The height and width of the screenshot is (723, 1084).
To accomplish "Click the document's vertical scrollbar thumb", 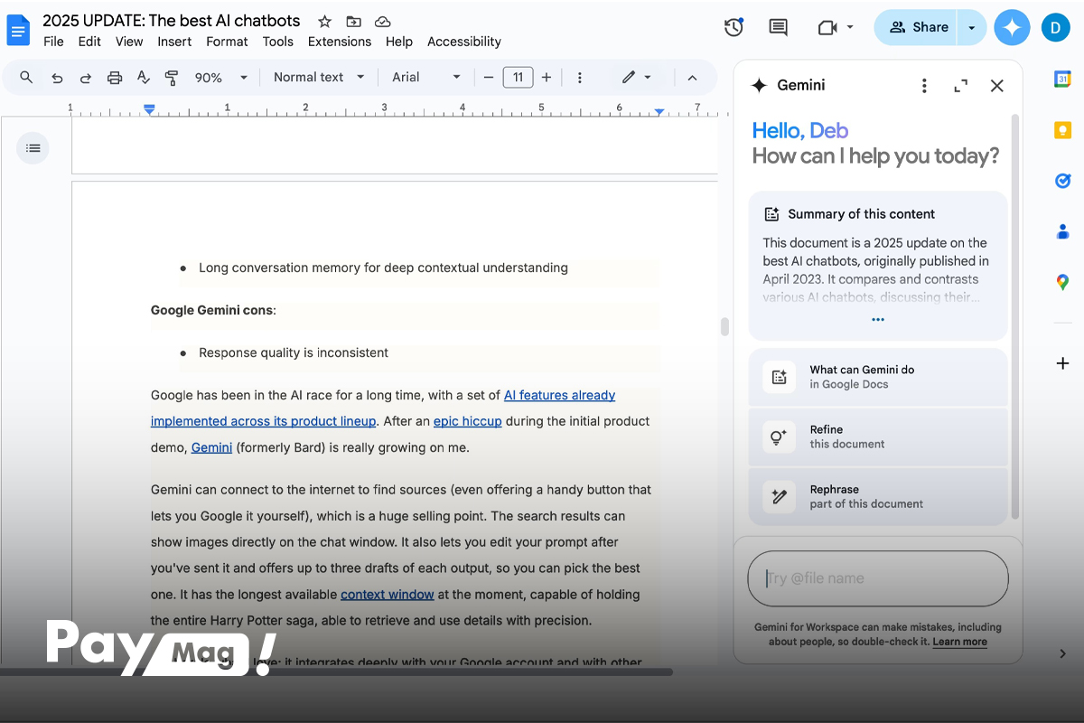I will click(724, 327).
